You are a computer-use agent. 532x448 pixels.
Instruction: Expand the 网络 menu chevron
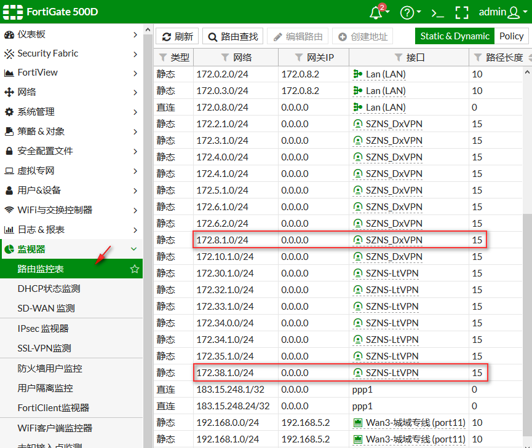pos(135,93)
